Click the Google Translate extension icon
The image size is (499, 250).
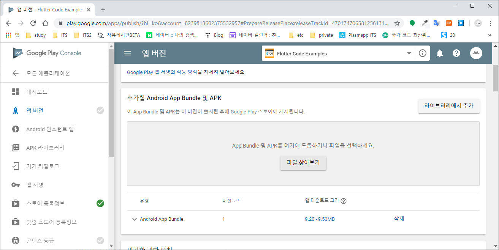tap(437, 23)
